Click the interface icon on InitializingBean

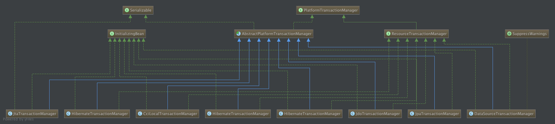[x=112, y=34]
